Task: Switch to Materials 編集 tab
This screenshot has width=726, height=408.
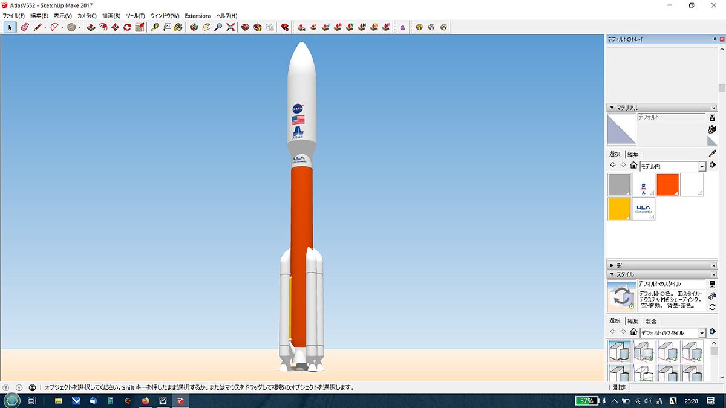Action: point(633,154)
